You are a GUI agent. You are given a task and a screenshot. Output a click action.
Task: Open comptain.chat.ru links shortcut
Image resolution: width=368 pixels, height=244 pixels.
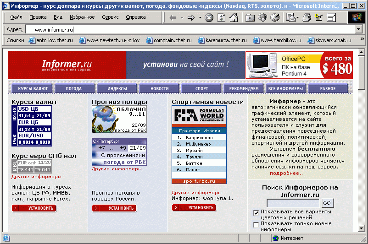[169, 40]
